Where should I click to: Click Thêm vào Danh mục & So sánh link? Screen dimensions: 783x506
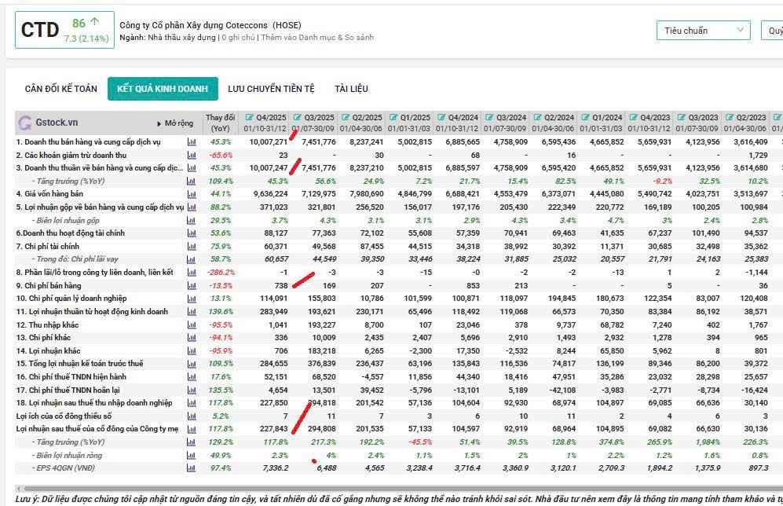(317, 38)
